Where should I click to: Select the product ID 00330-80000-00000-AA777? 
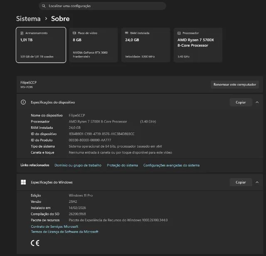[x=90, y=140]
